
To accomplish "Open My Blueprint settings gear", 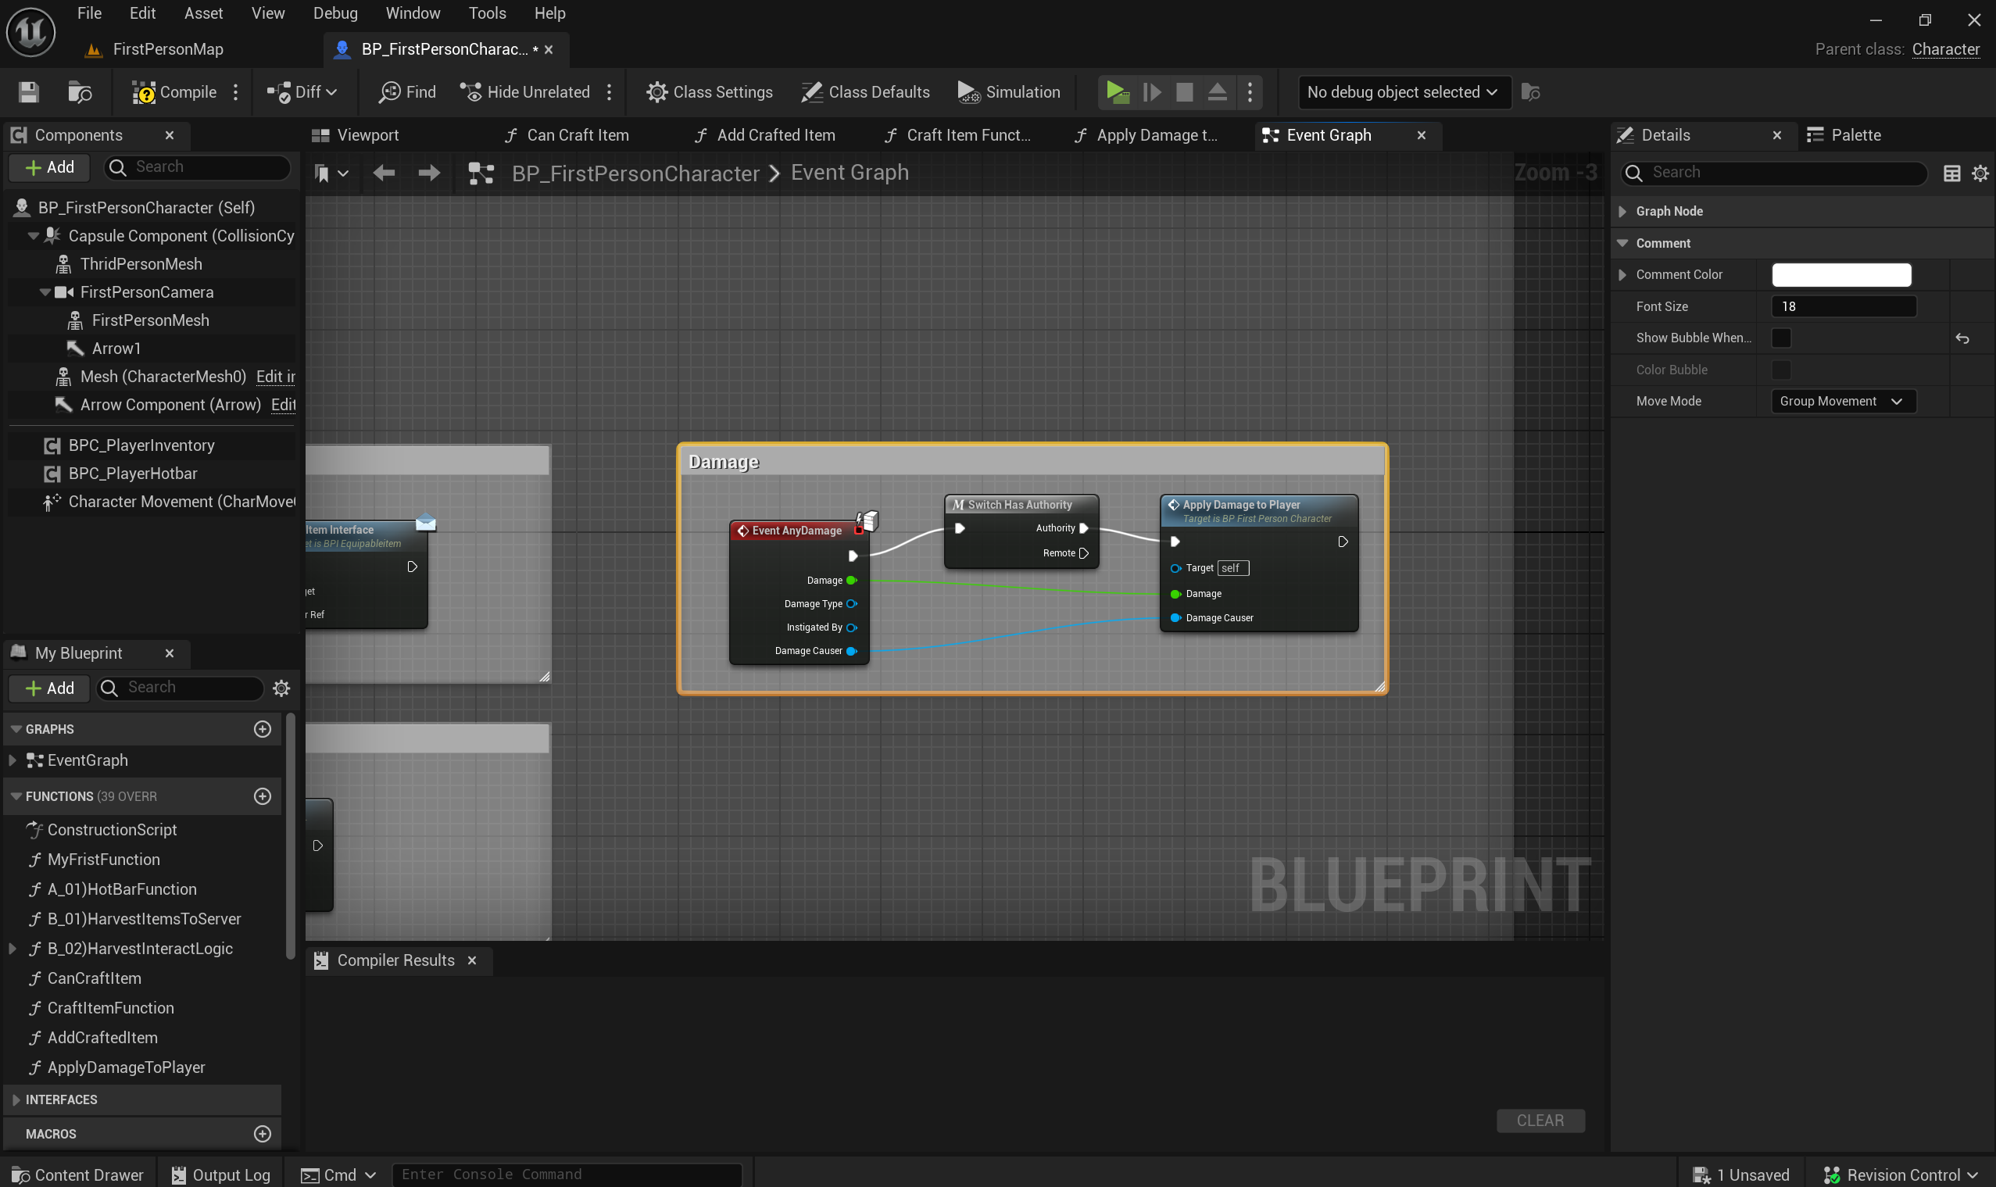I will coord(281,688).
